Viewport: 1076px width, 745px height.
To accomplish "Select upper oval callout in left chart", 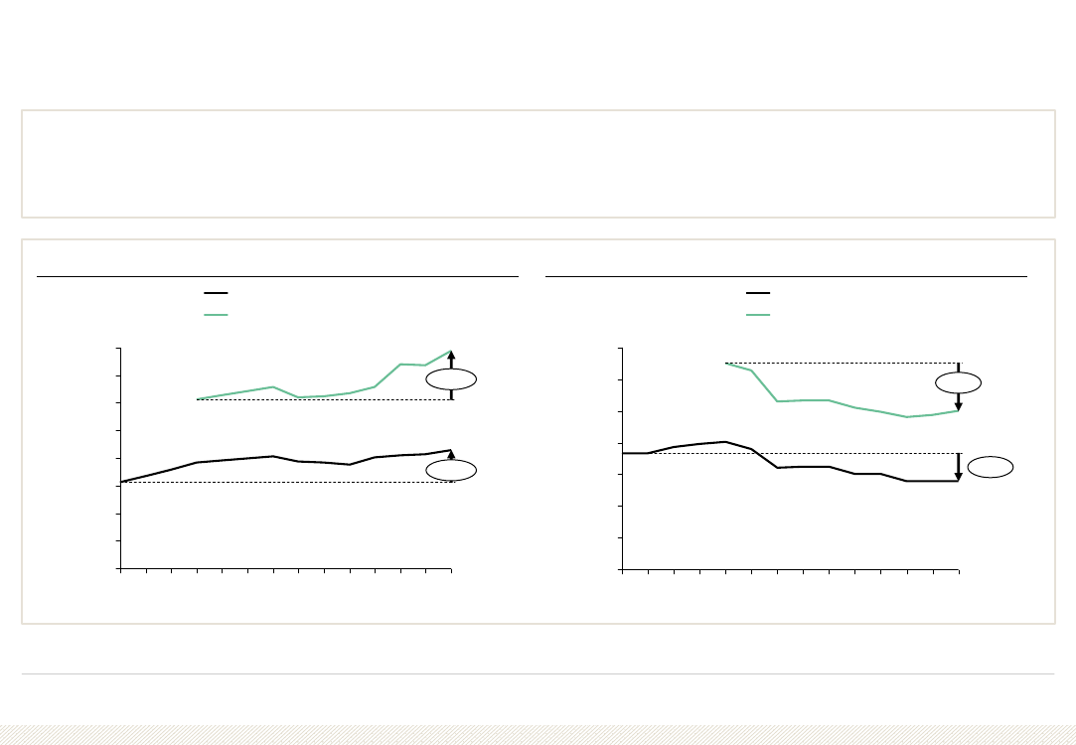I will 451,379.
